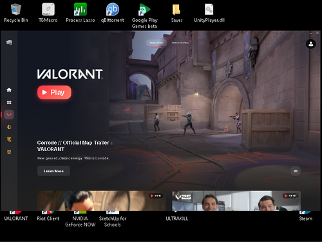Close the Riot Client window
The height and width of the screenshot is (242, 322).
tap(317, 33)
